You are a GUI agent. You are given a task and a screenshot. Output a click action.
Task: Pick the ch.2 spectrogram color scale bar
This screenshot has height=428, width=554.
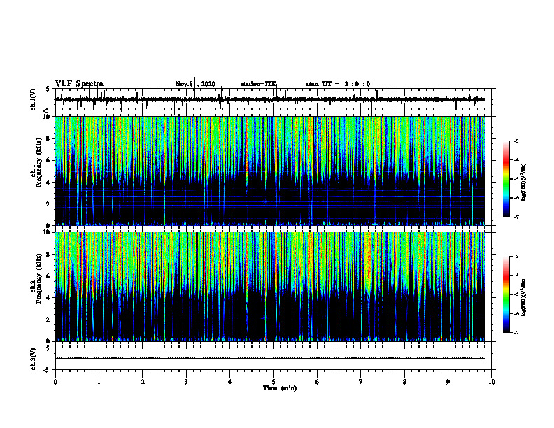pos(506,294)
